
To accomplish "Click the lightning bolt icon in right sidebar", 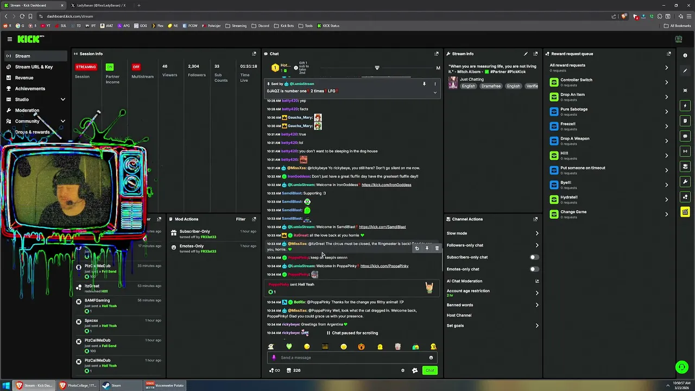I will point(685,105).
